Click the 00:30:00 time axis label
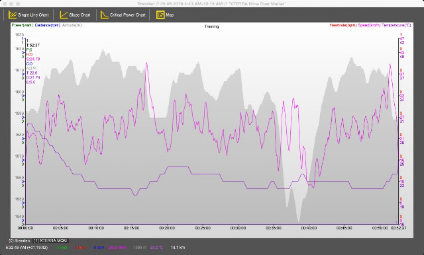The height and width of the screenshot is (255, 424). point(238,228)
